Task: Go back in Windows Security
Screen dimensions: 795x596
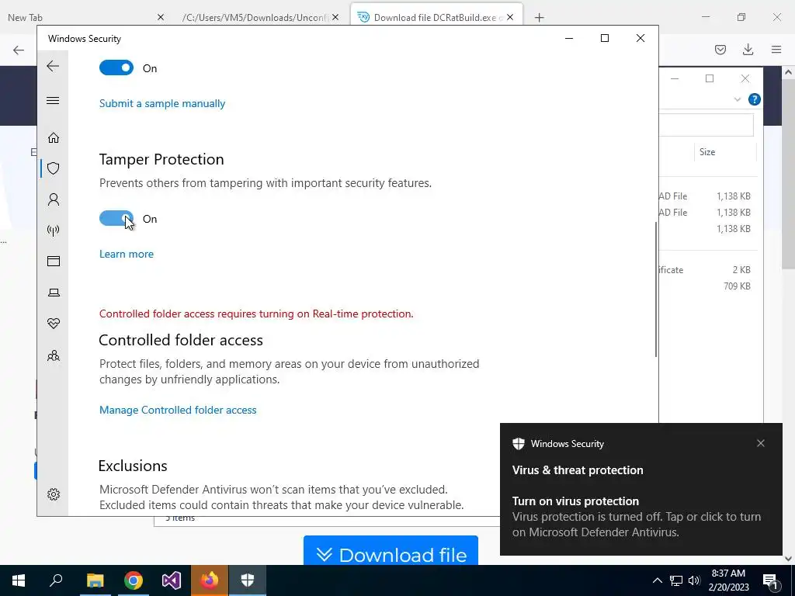Action: [53, 66]
